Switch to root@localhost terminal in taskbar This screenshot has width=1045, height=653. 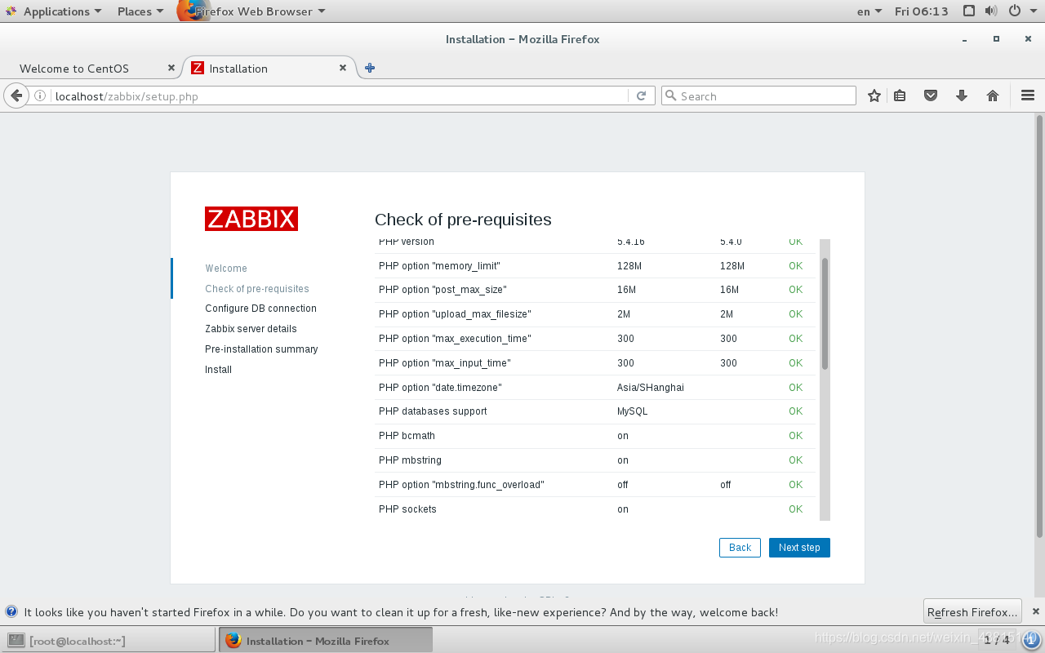109,640
